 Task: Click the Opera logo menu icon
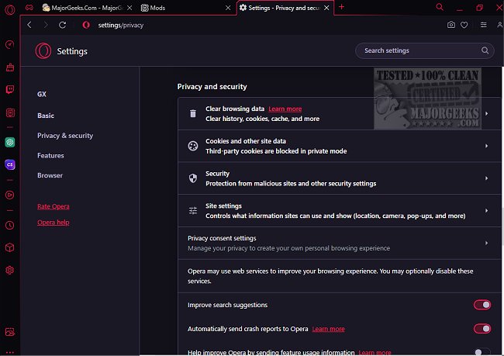pyautogui.click(x=10, y=9)
